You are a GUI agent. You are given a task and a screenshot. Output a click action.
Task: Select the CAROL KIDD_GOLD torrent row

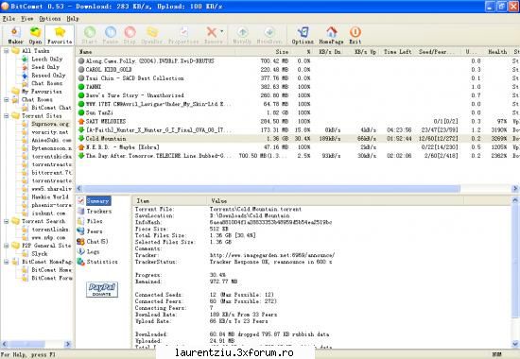coord(298,70)
